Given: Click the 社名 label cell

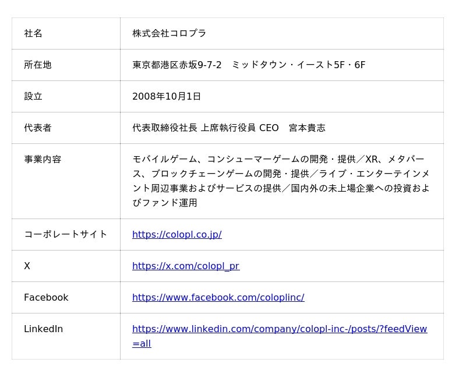Looking at the screenshot, I should point(33,33).
